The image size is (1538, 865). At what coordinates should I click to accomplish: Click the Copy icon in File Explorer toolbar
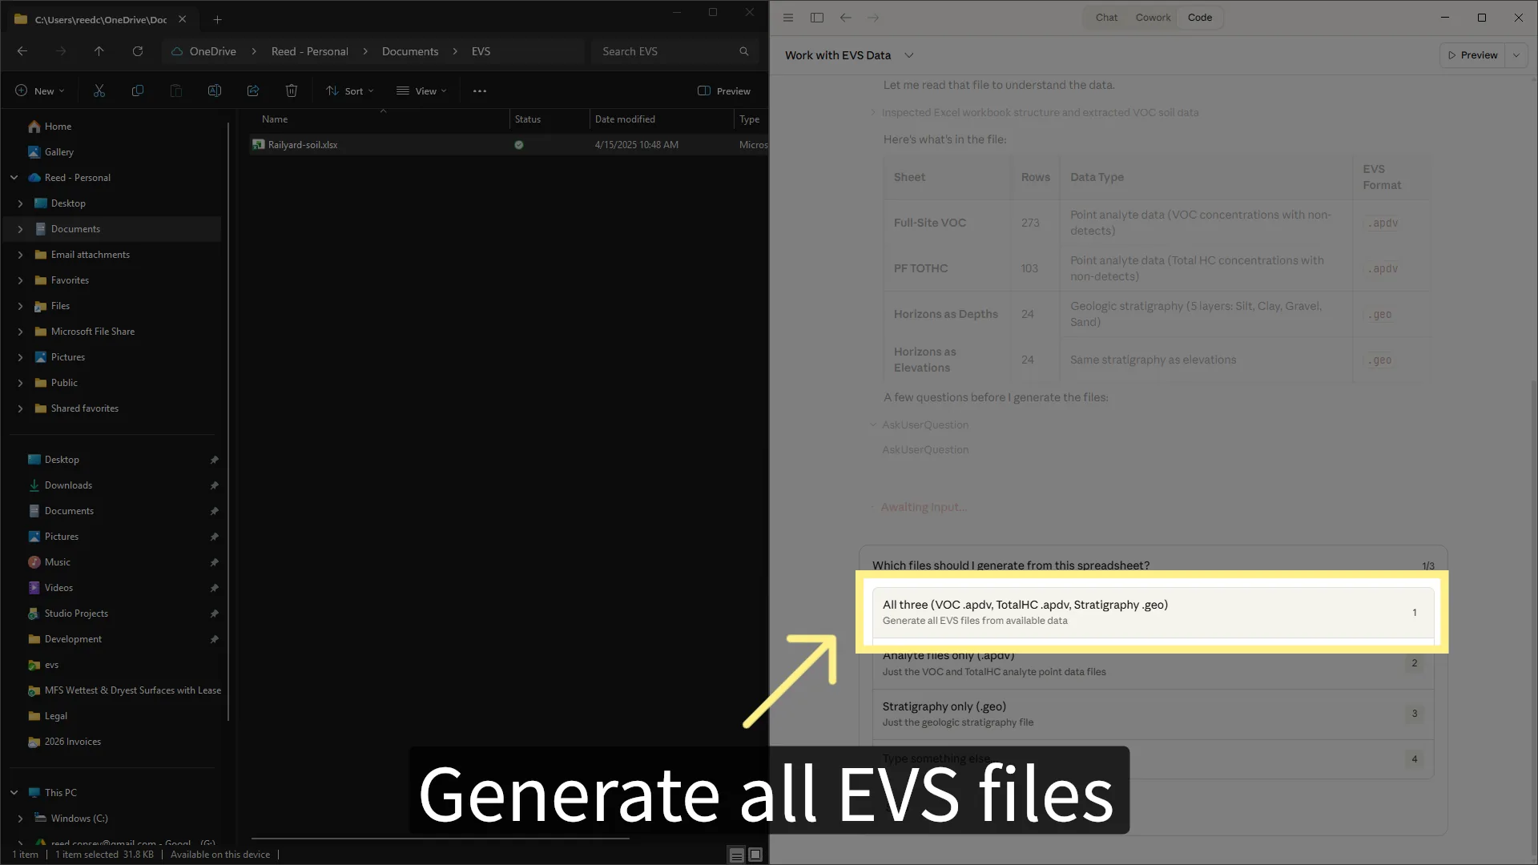point(138,91)
